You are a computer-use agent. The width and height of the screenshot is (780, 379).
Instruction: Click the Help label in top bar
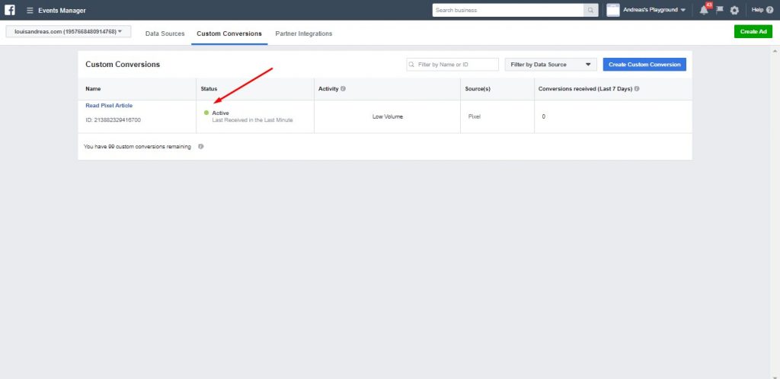pos(758,10)
